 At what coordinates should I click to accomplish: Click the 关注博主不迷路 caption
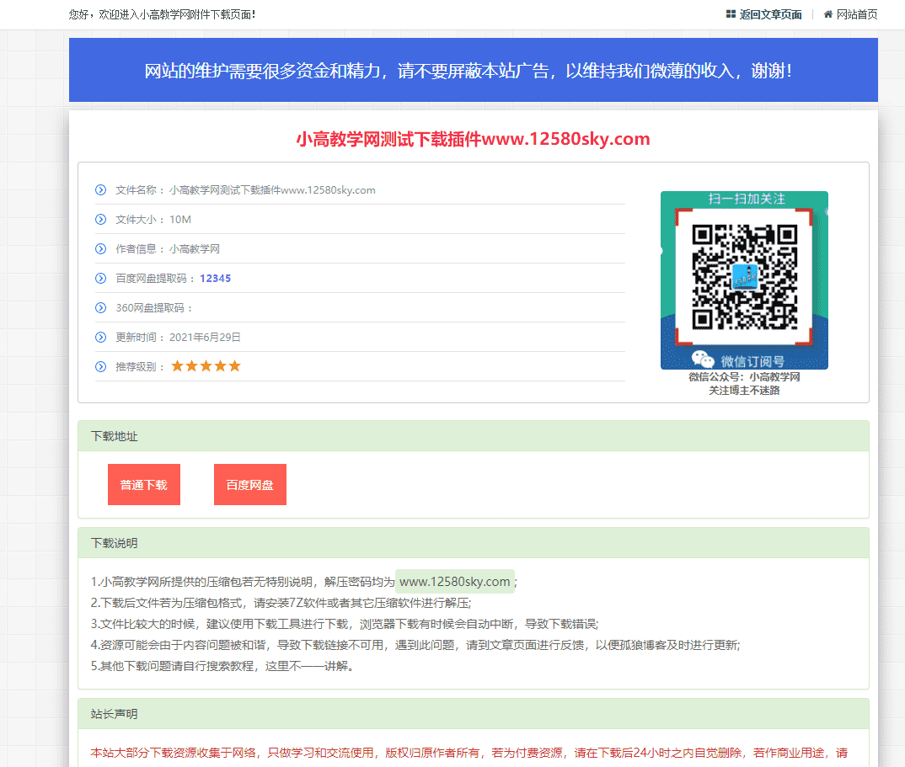coord(745,391)
